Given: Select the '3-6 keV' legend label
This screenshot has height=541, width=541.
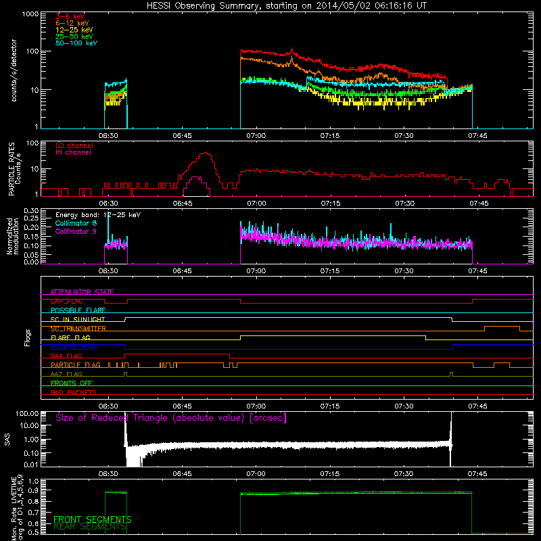Looking at the screenshot, I should (x=70, y=16).
